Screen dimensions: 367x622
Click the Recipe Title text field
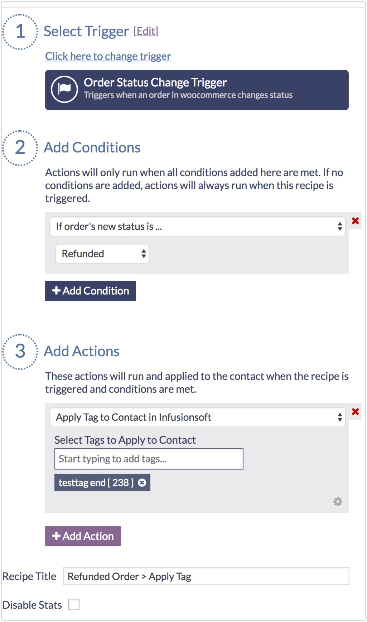point(206,576)
